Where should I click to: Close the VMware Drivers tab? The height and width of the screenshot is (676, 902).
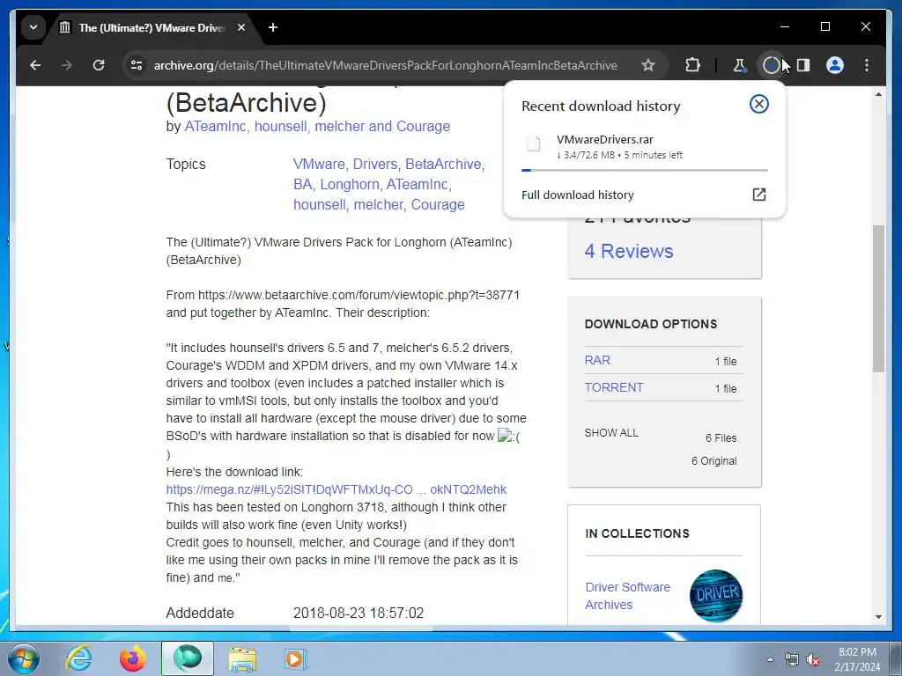(241, 27)
